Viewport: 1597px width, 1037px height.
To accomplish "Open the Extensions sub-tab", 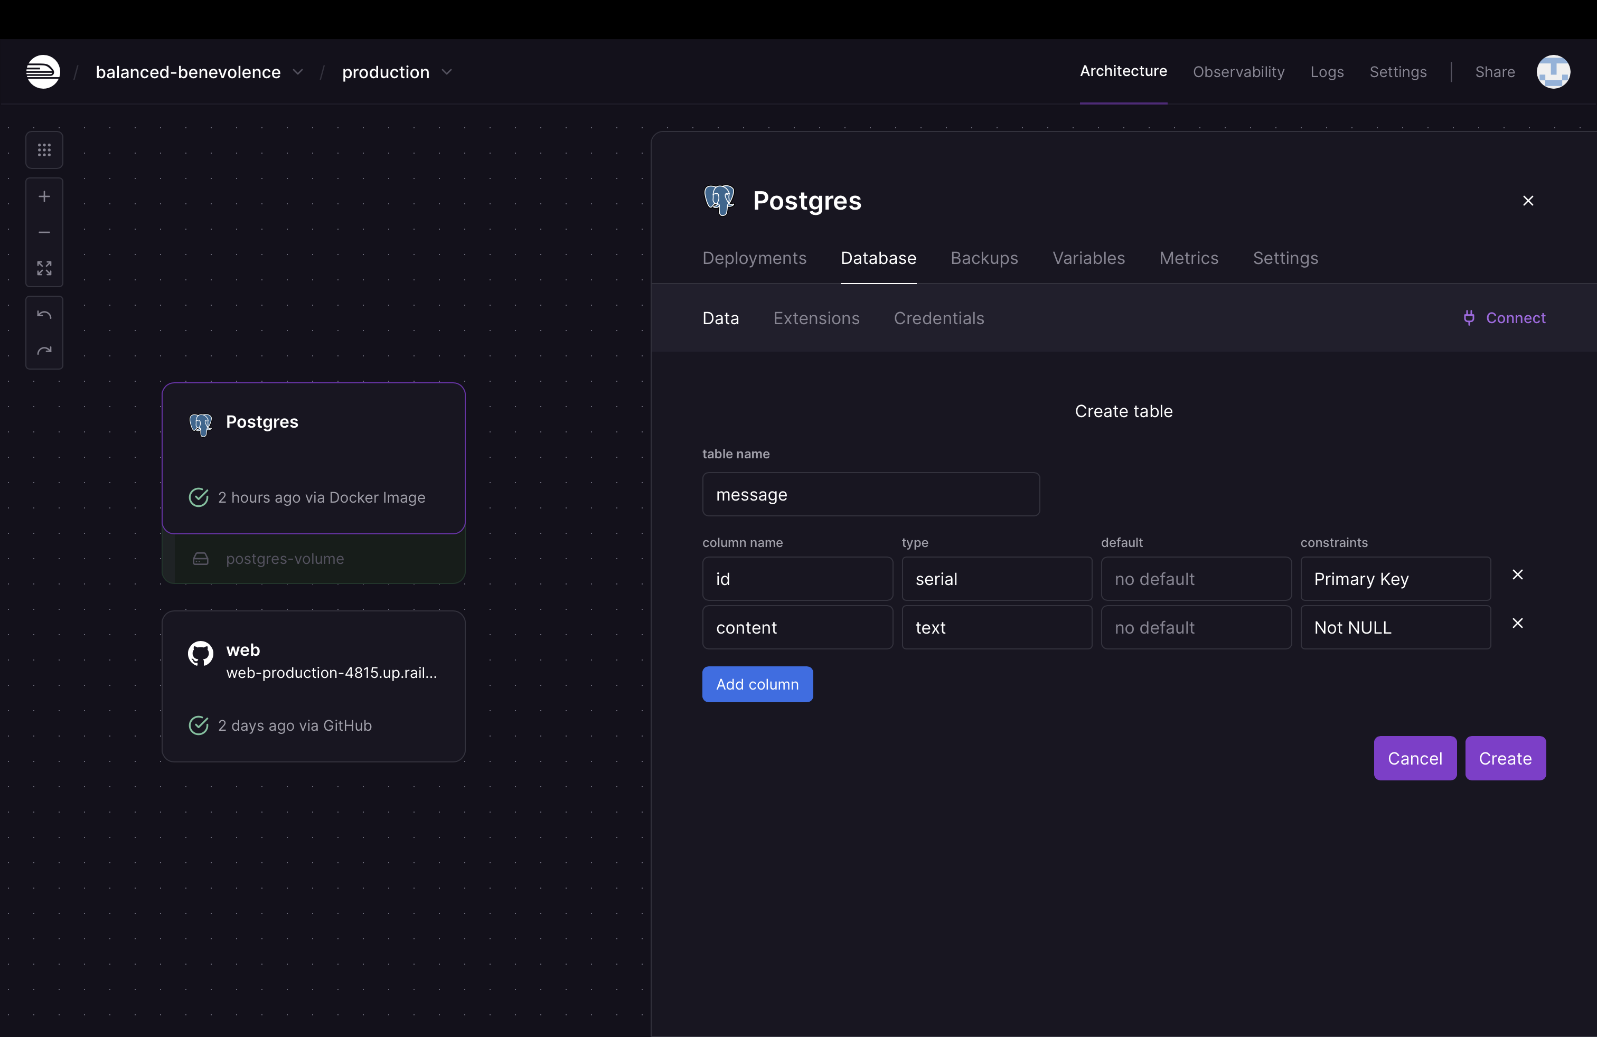I will click(x=816, y=318).
